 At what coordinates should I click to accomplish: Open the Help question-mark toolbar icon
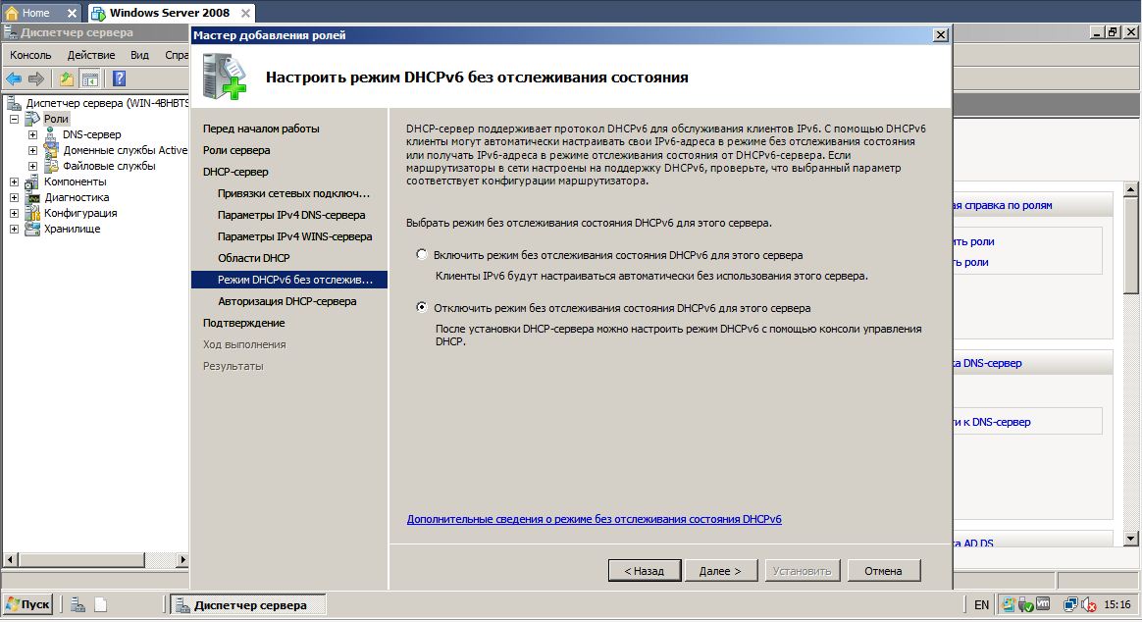[x=120, y=78]
